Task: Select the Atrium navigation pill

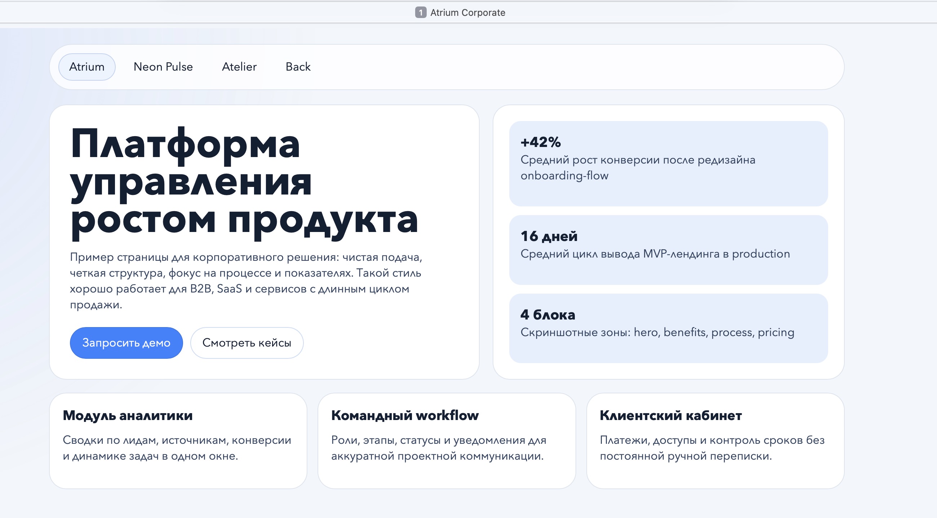Action: point(86,67)
